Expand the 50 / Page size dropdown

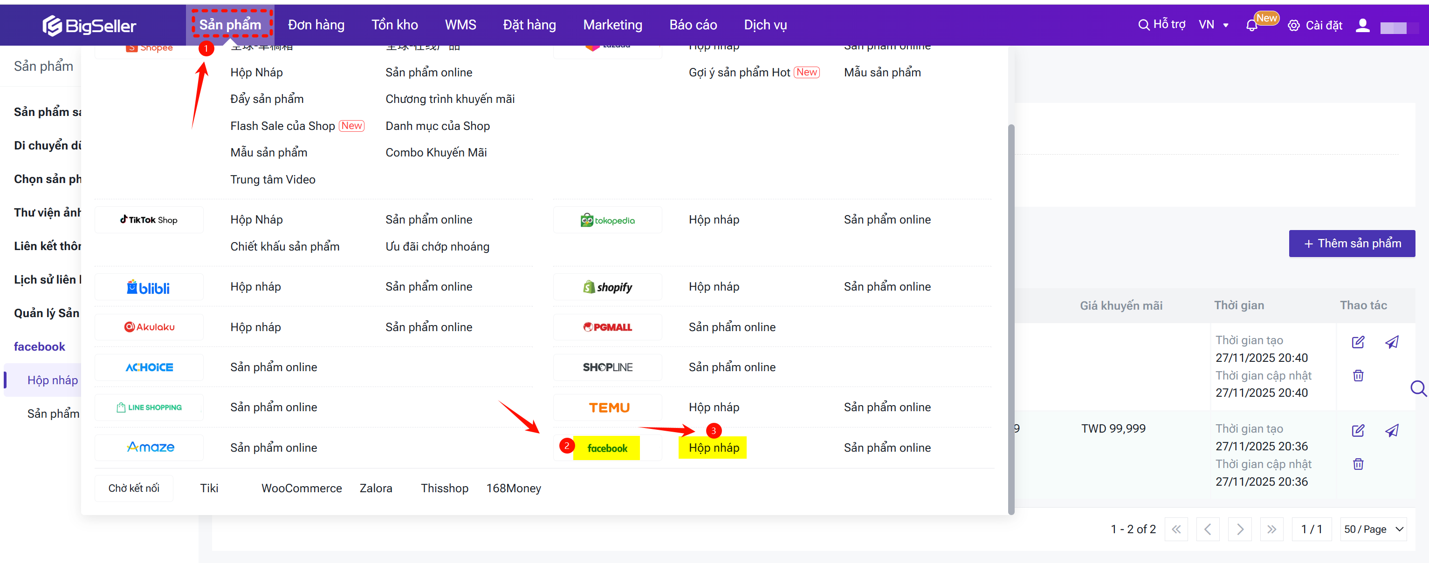tap(1373, 529)
